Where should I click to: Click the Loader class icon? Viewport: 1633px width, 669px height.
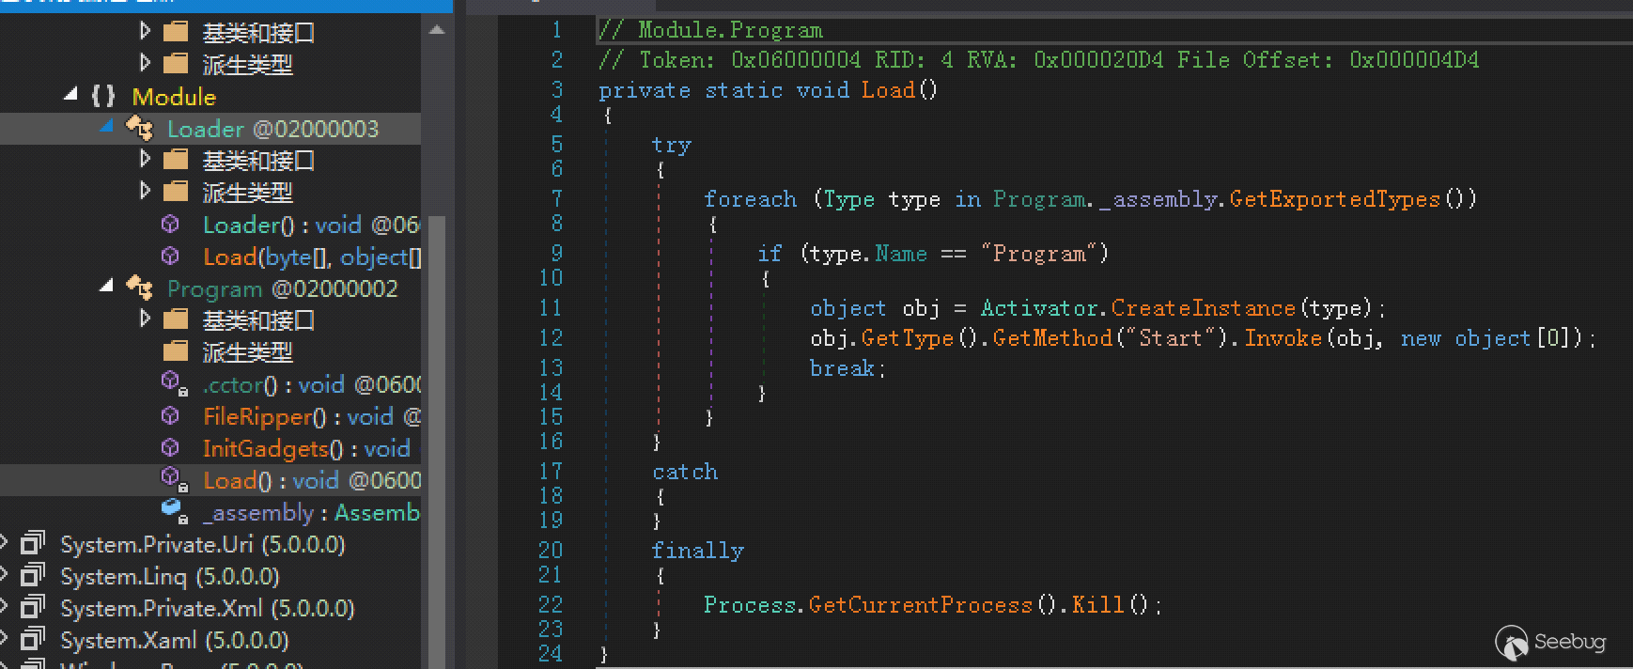tap(139, 129)
